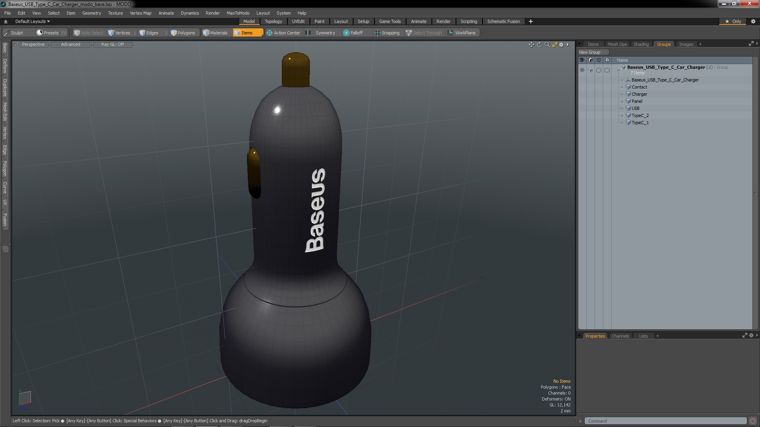Click the viewport pan (move) icon

(x=531, y=45)
